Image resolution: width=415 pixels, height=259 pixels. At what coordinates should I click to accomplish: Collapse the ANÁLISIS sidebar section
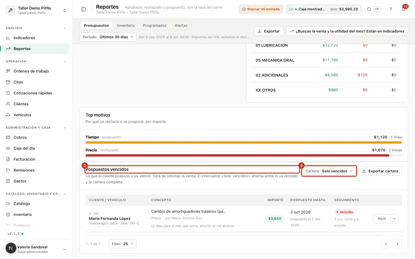65,28
